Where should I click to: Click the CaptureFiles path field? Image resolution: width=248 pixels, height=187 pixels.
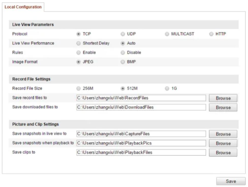(x=141, y=134)
